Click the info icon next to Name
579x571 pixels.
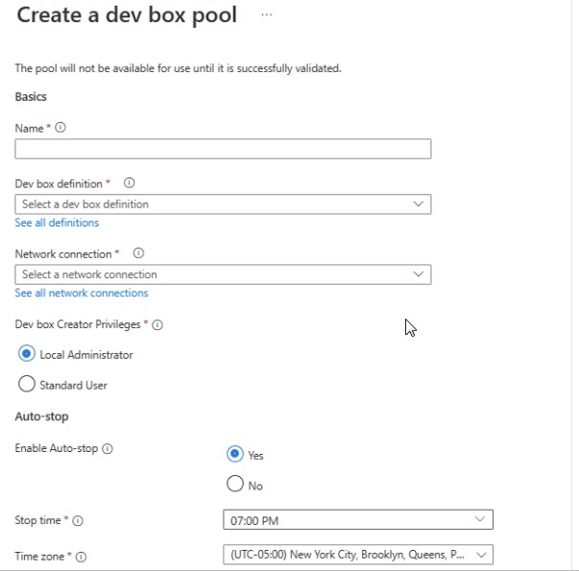pos(60,128)
